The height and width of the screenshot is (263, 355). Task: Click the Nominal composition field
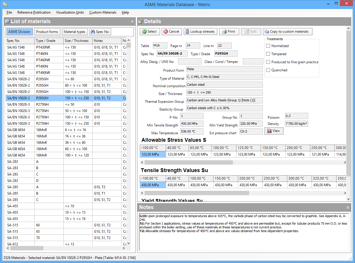[224, 85]
